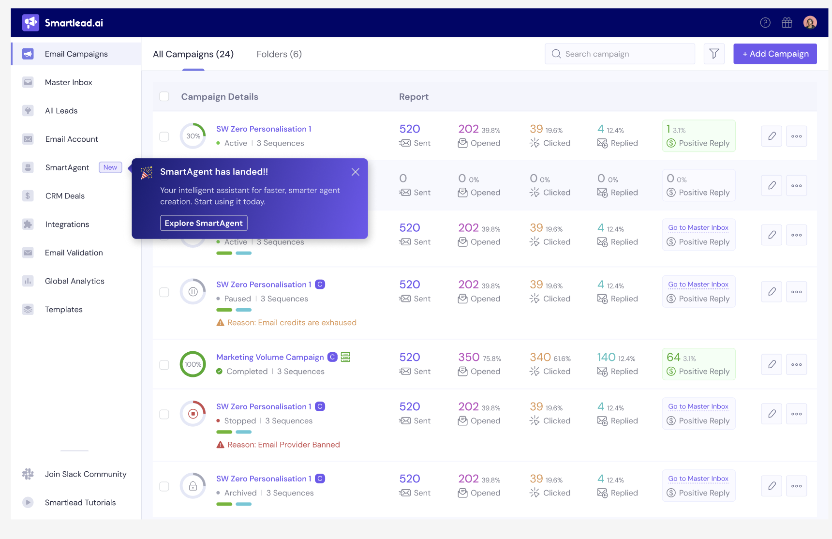This screenshot has width=832, height=539.
Task: Open the user profile avatar
Action: pos(810,22)
